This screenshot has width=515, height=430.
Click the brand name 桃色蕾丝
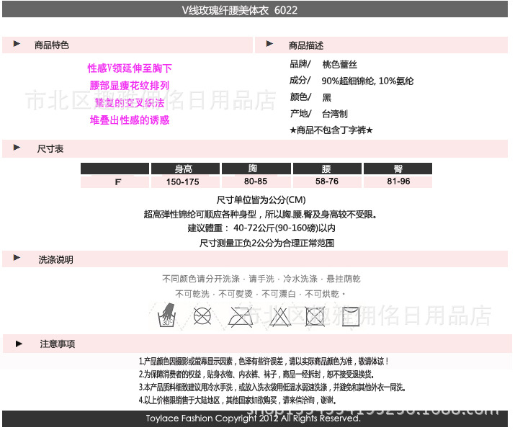(x=339, y=64)
